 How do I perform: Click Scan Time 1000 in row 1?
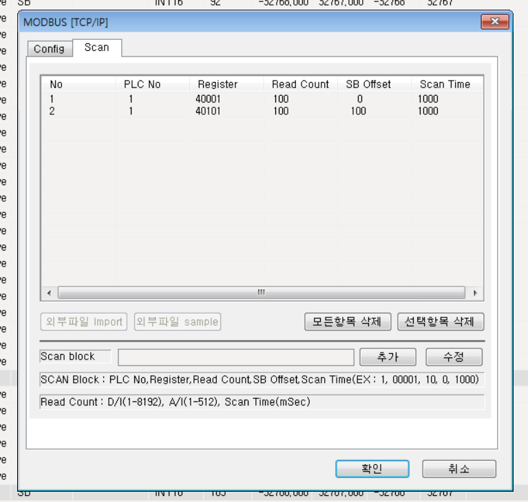click(428, 99)
